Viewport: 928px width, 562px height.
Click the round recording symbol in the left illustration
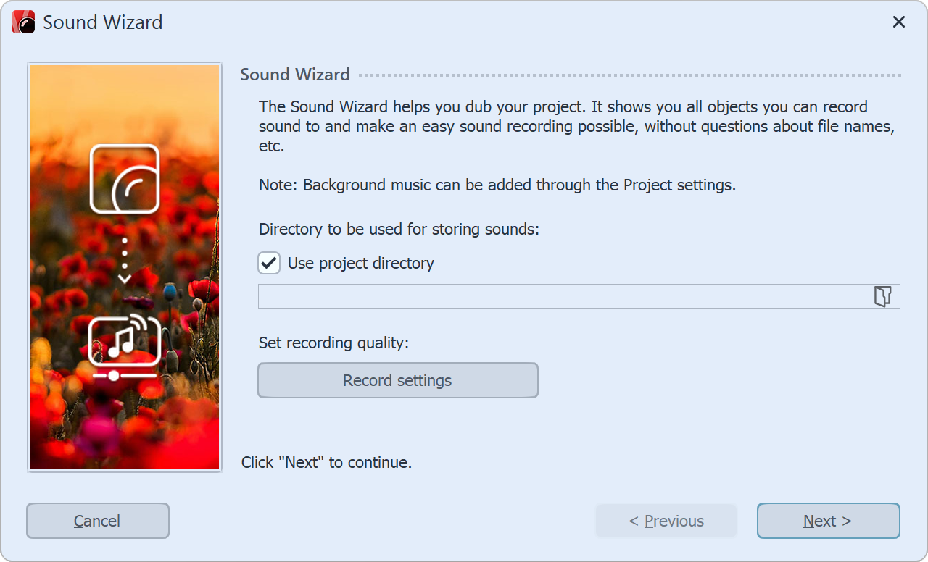pos(124,179)
